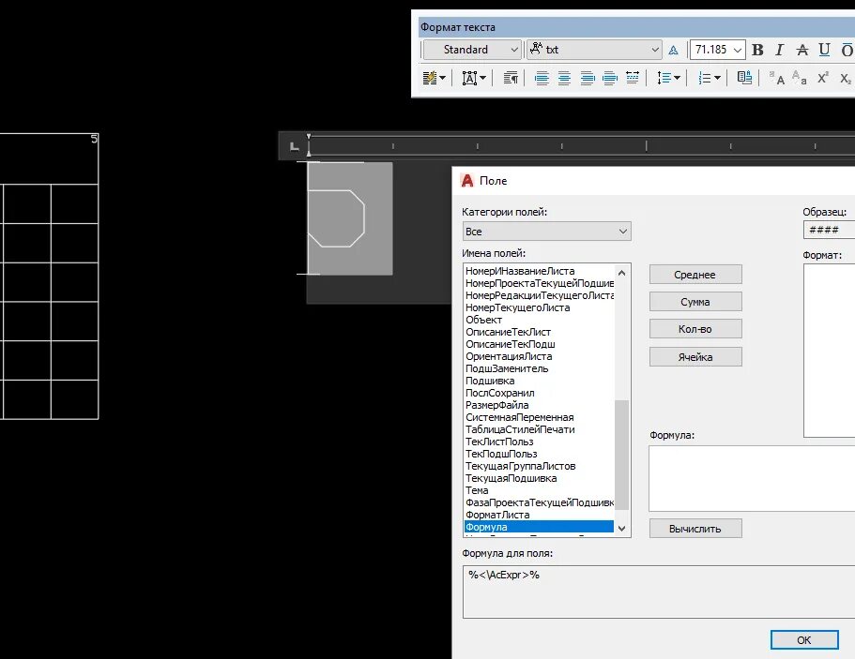Click the Образец sample field
855x659 pixels.
tap(829, 230)
